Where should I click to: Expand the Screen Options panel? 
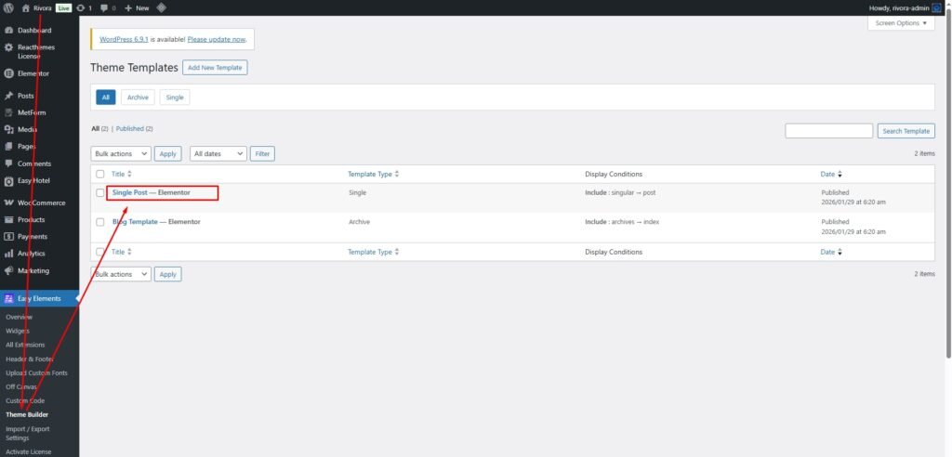(x=901, y=23)
